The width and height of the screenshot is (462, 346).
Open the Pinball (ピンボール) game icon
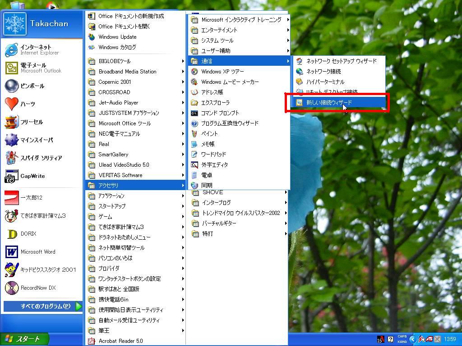11,86
